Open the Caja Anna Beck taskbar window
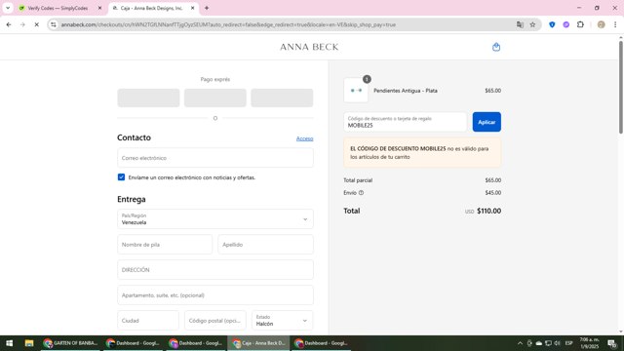 point(259,343)
